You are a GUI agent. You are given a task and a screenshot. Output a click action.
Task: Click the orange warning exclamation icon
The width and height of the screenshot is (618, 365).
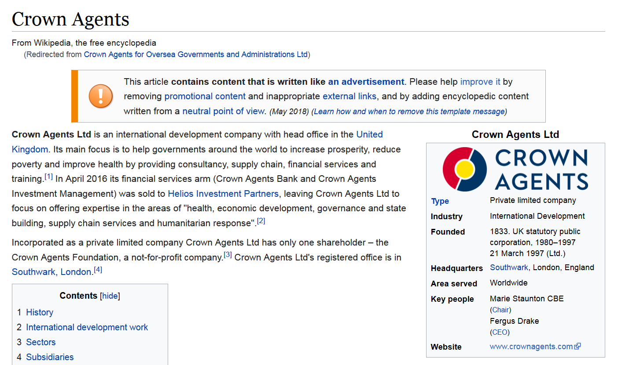[x=101, y=96]
